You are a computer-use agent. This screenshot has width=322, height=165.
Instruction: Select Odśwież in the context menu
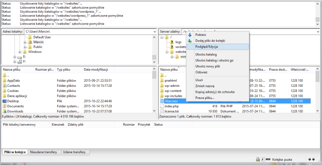pyautogui.click(x=218, y=73)
